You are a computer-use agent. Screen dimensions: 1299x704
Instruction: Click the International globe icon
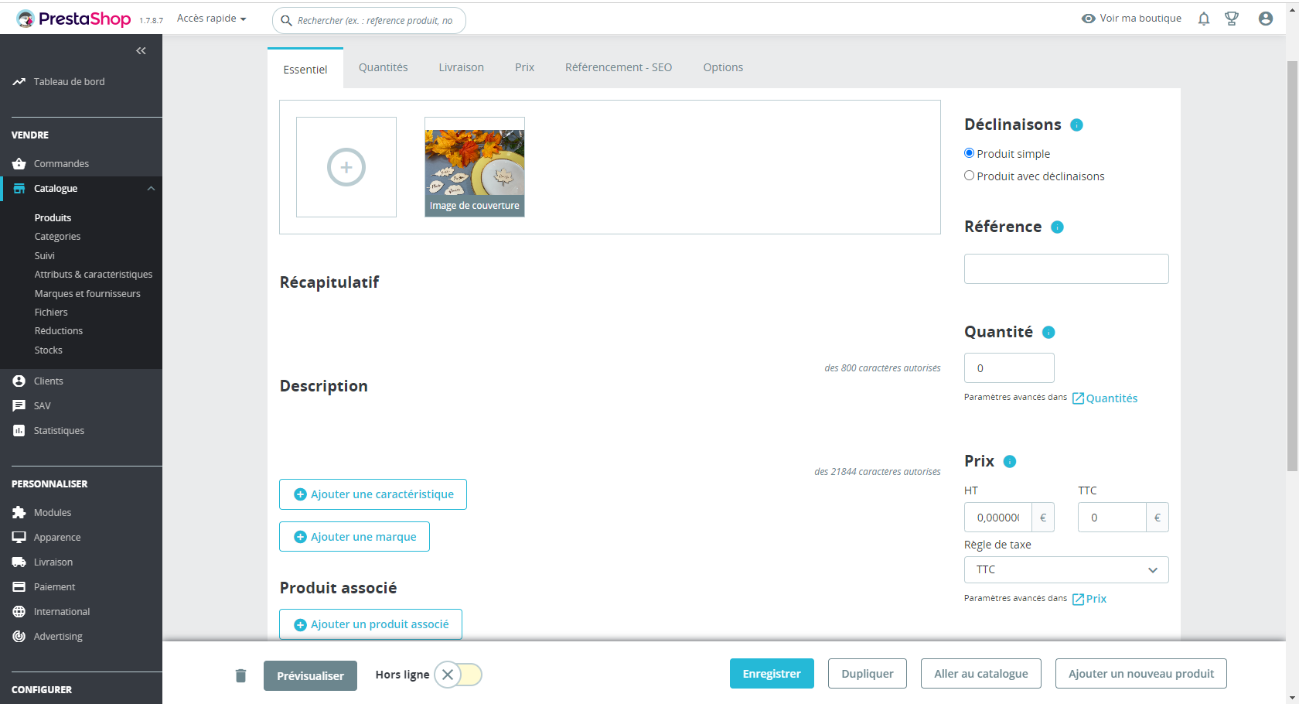(19, 612)
